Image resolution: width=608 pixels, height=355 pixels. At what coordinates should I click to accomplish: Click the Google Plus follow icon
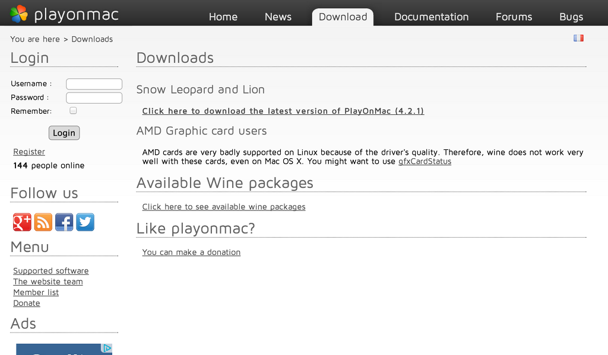22,222
